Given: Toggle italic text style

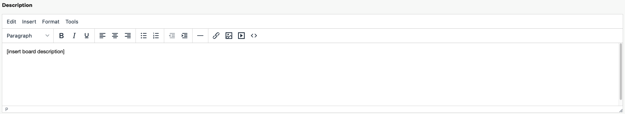Looking at the screenshot, I should [74, 36].
